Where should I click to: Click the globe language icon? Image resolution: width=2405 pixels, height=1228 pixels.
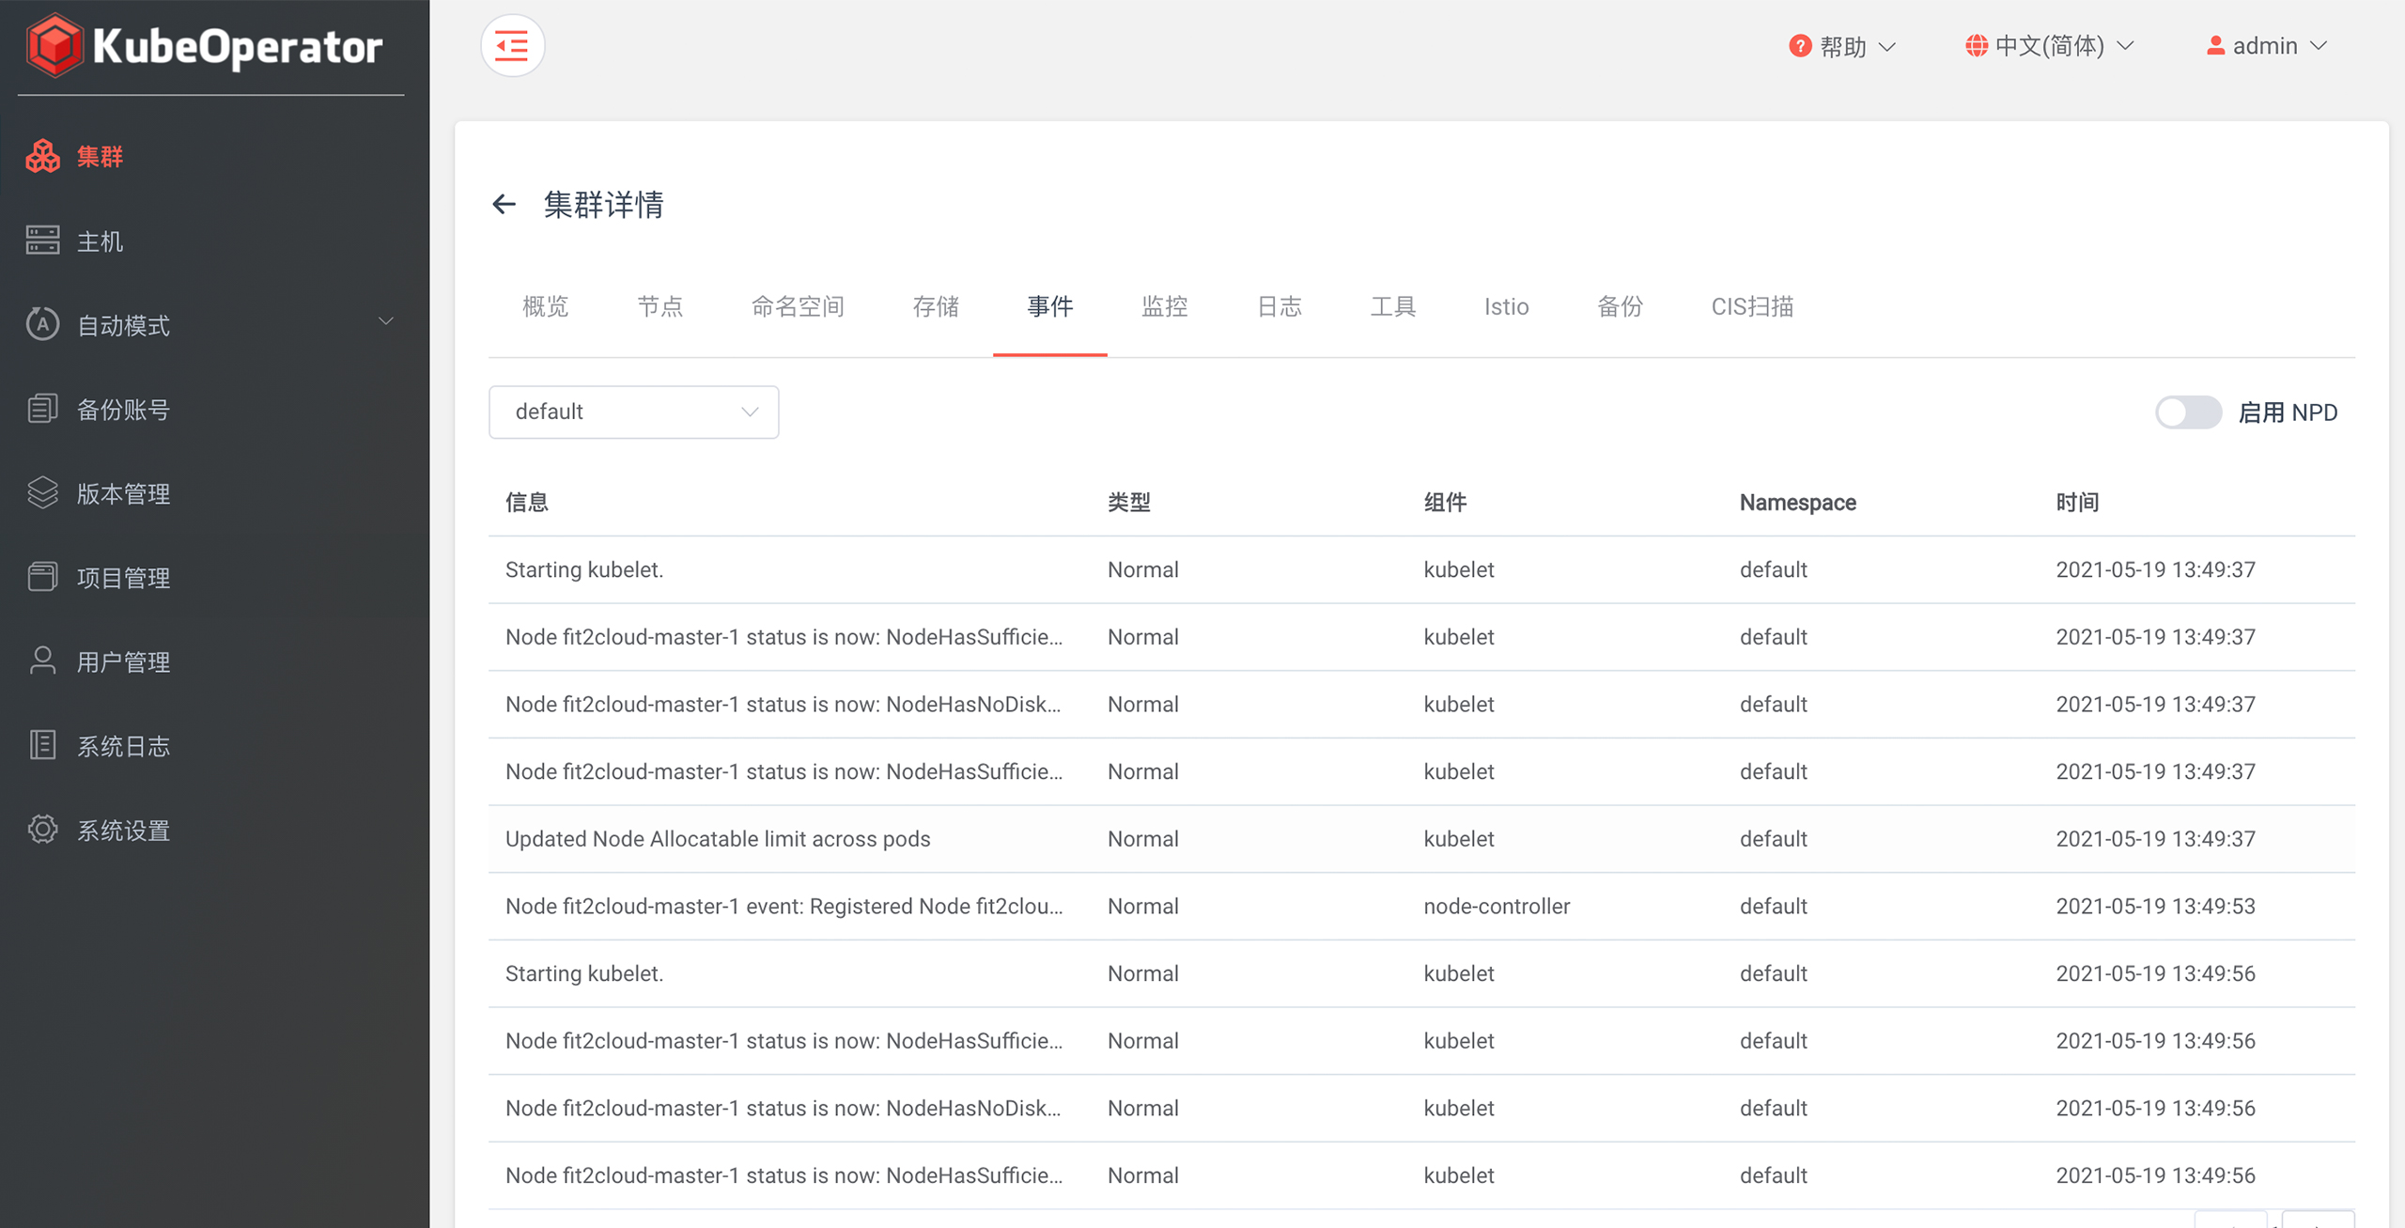tap(1977, 45)
